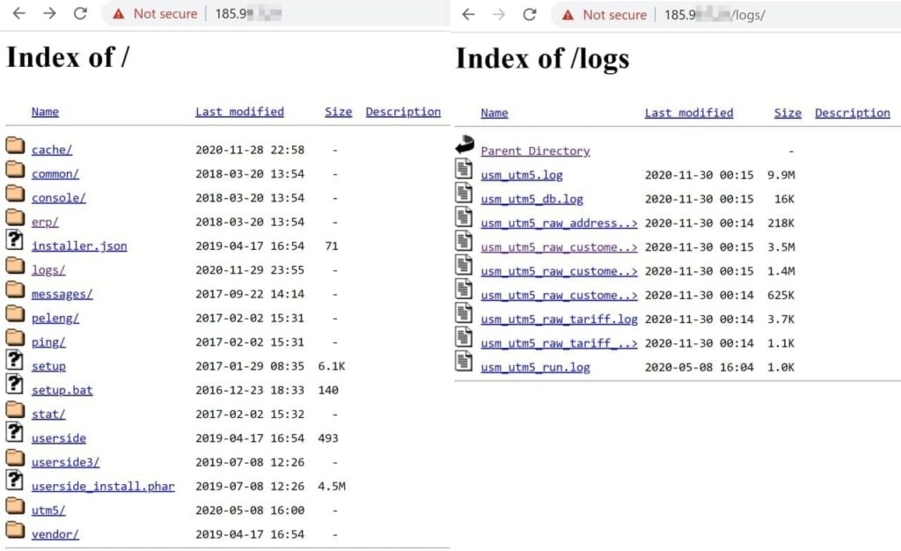Sort the root index by Size
The image size is (901, 551).
339,112
